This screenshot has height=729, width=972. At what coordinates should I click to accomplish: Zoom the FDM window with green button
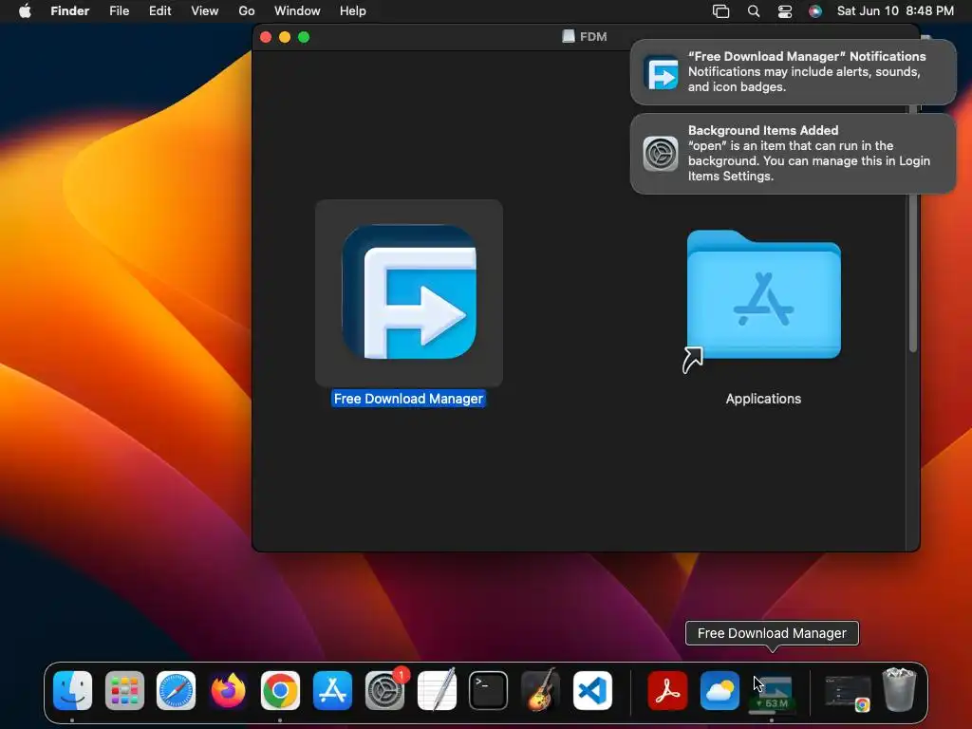coord(304,37)
